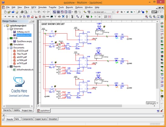Click the New design icon
Screen dimensions: 166x127
[5, 12]
